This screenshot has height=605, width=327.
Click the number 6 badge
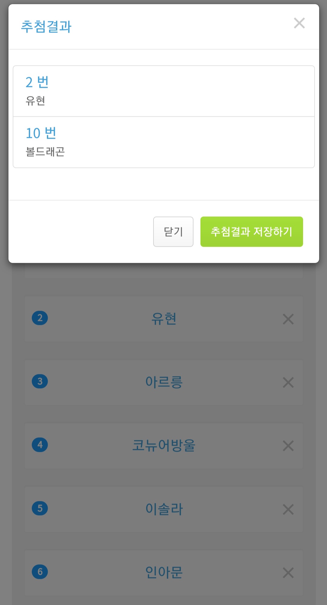coord(40,572)
